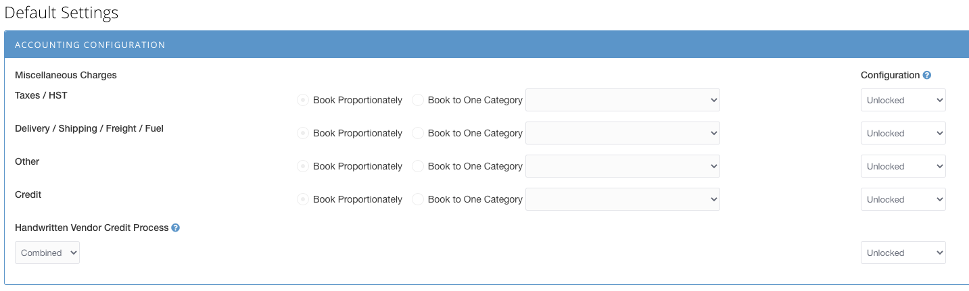Open the Configuration help icon

(x=927, y=76)
